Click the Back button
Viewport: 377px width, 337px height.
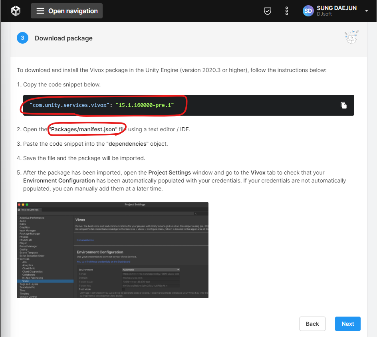[312, 324]
